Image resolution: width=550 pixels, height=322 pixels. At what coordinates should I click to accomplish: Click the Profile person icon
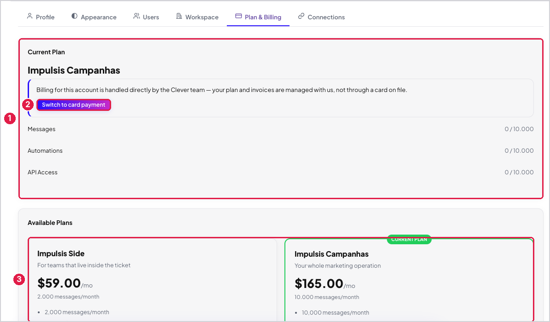click(30, 16)
